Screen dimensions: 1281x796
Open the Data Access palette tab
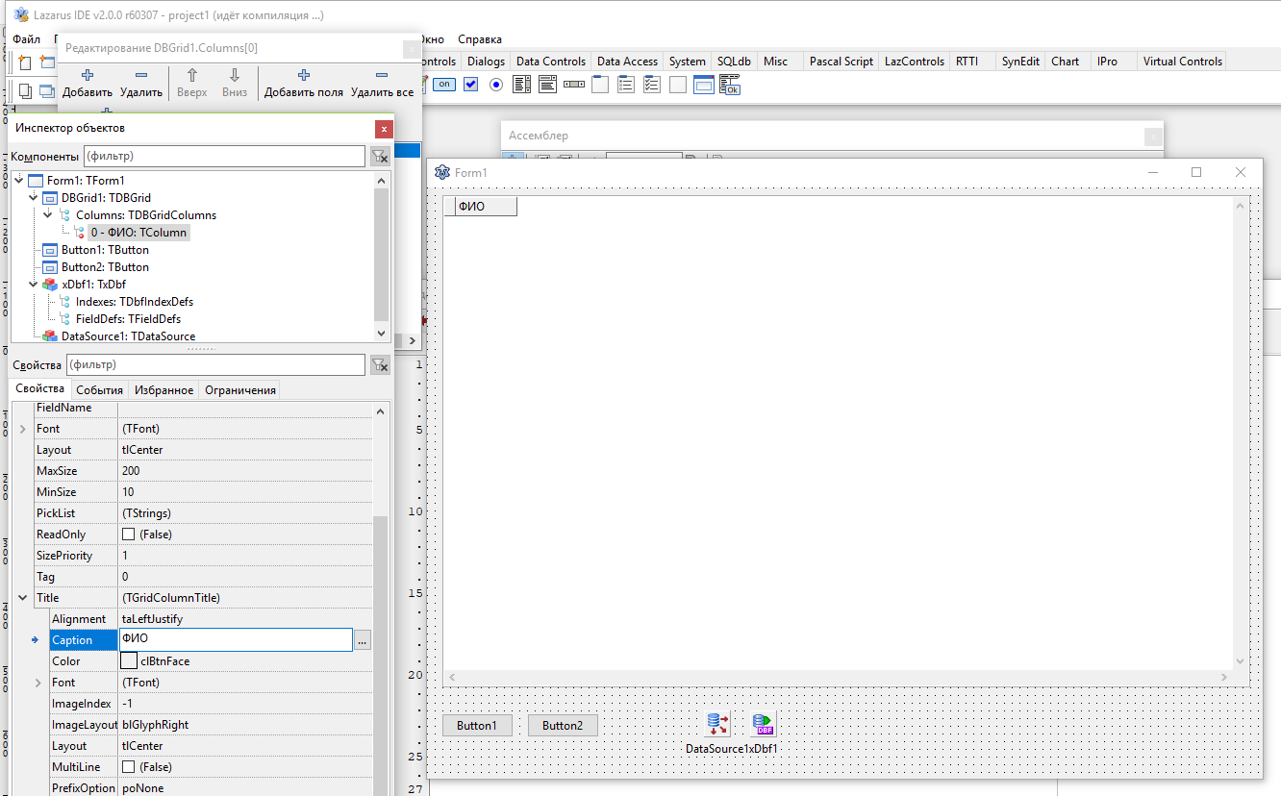point(627,62)
